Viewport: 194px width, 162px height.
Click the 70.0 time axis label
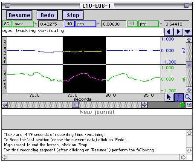coord(34,95)
